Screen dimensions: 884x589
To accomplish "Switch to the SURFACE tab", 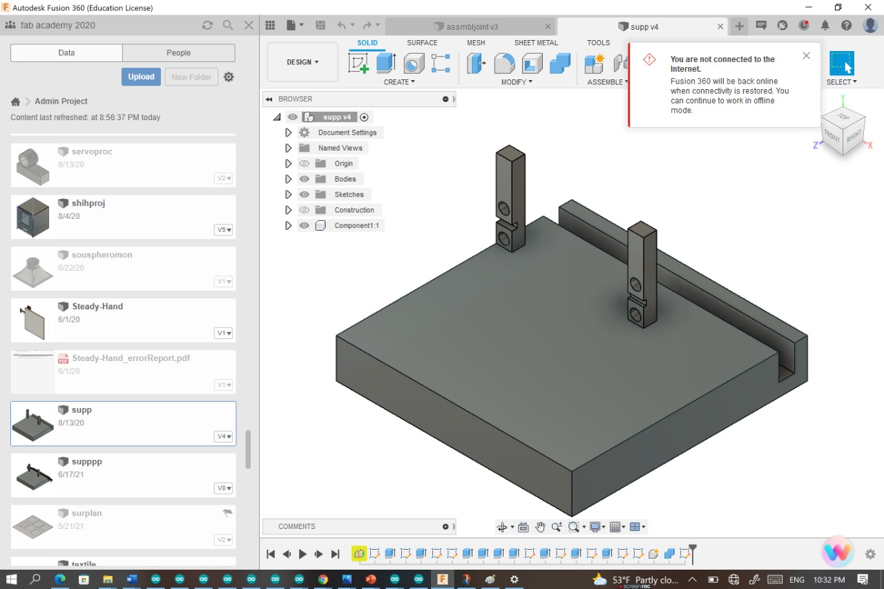I will (422, 43).
